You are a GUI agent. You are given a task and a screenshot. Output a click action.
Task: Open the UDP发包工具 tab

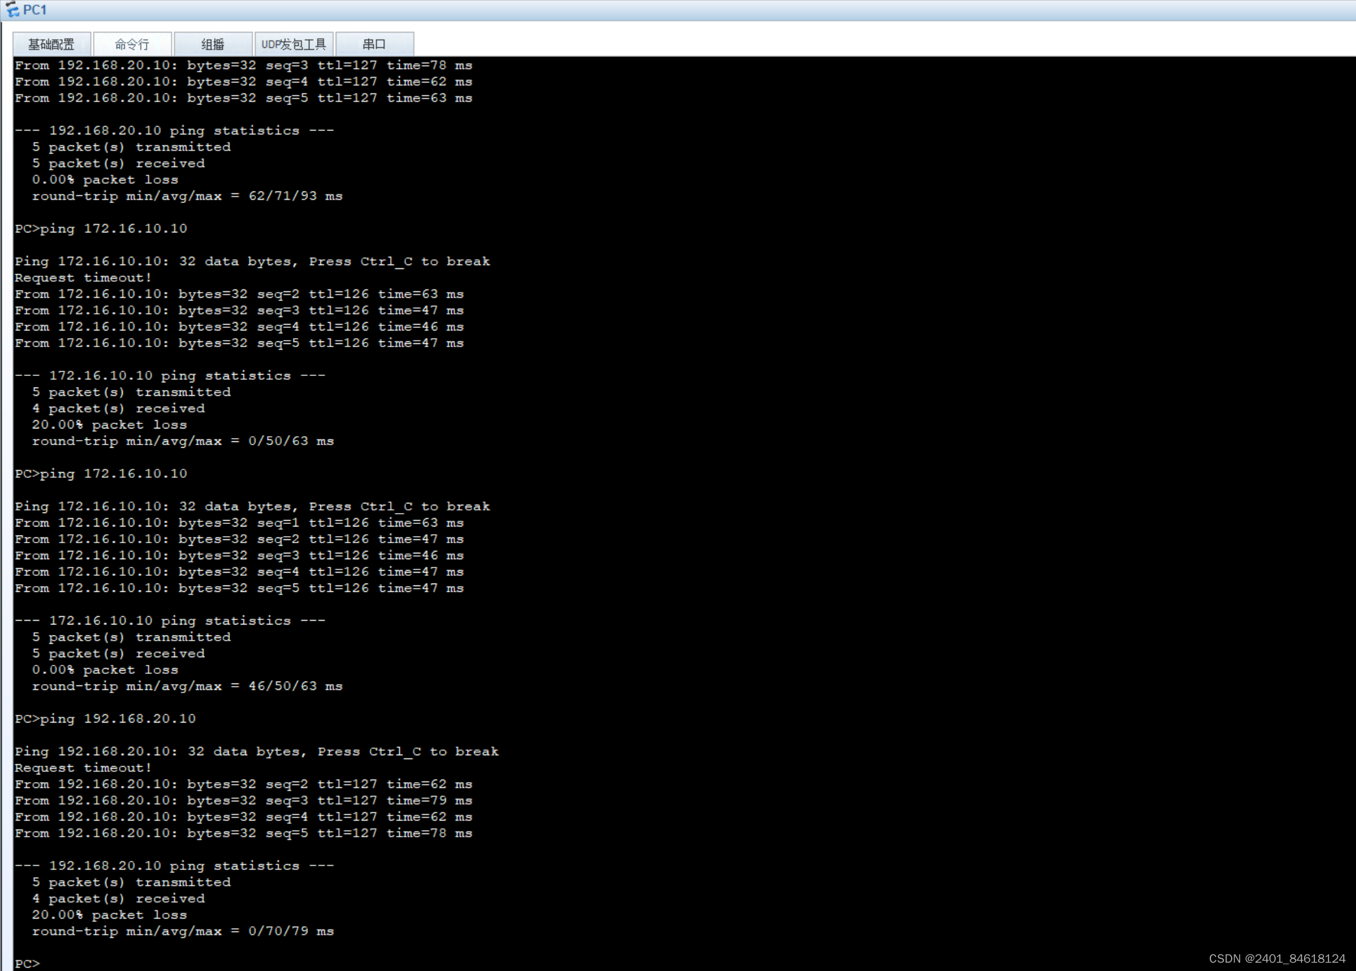pos(294,44)
